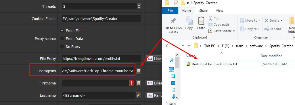
Task: Click the Cut scissors icon
Action: (x=210, y=18)
